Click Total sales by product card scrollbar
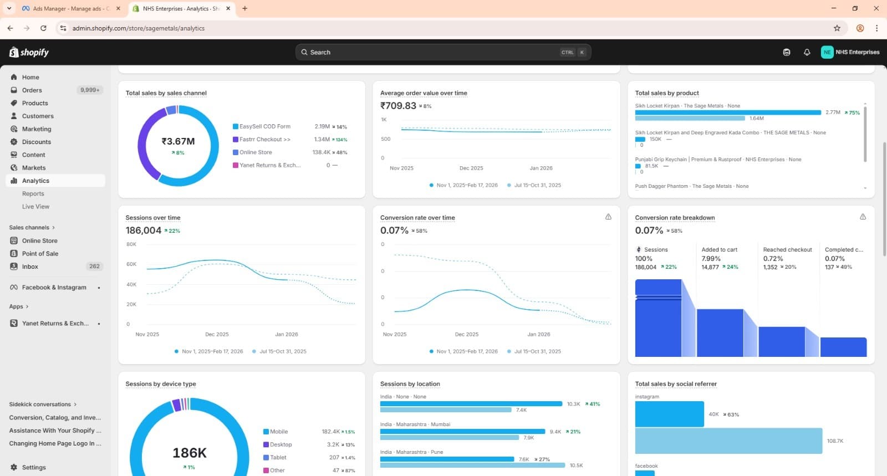887x476 pixels. tap(865, 134)
